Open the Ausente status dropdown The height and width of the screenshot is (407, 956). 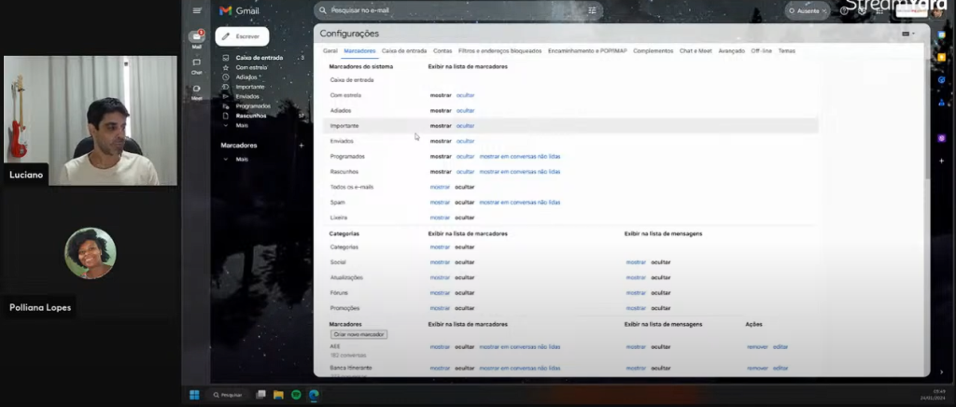pos(808,10)
